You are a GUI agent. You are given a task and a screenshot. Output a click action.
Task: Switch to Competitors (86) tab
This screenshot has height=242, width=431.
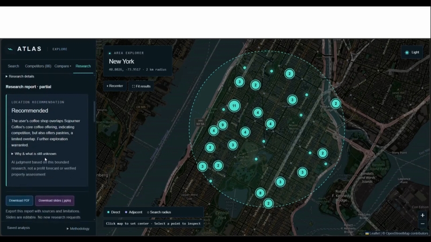click(x=38, y=66)
